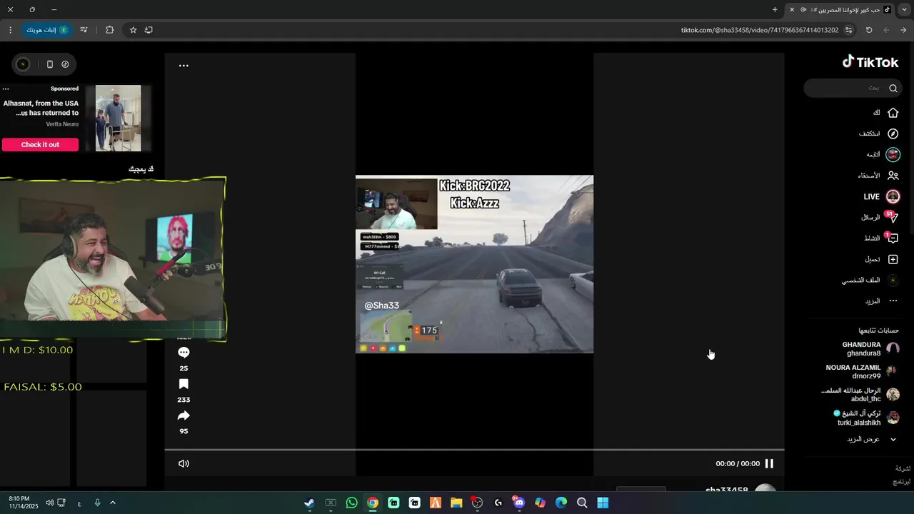Open Messages icon with 51 badge
This screenshot has width=914, height=514.
pos(893,217)
